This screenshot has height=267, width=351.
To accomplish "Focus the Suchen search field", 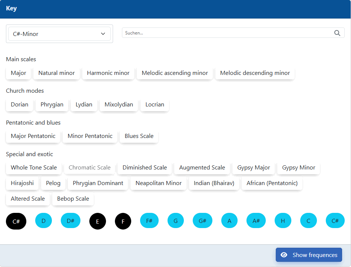I will click(x=233, y=33).
